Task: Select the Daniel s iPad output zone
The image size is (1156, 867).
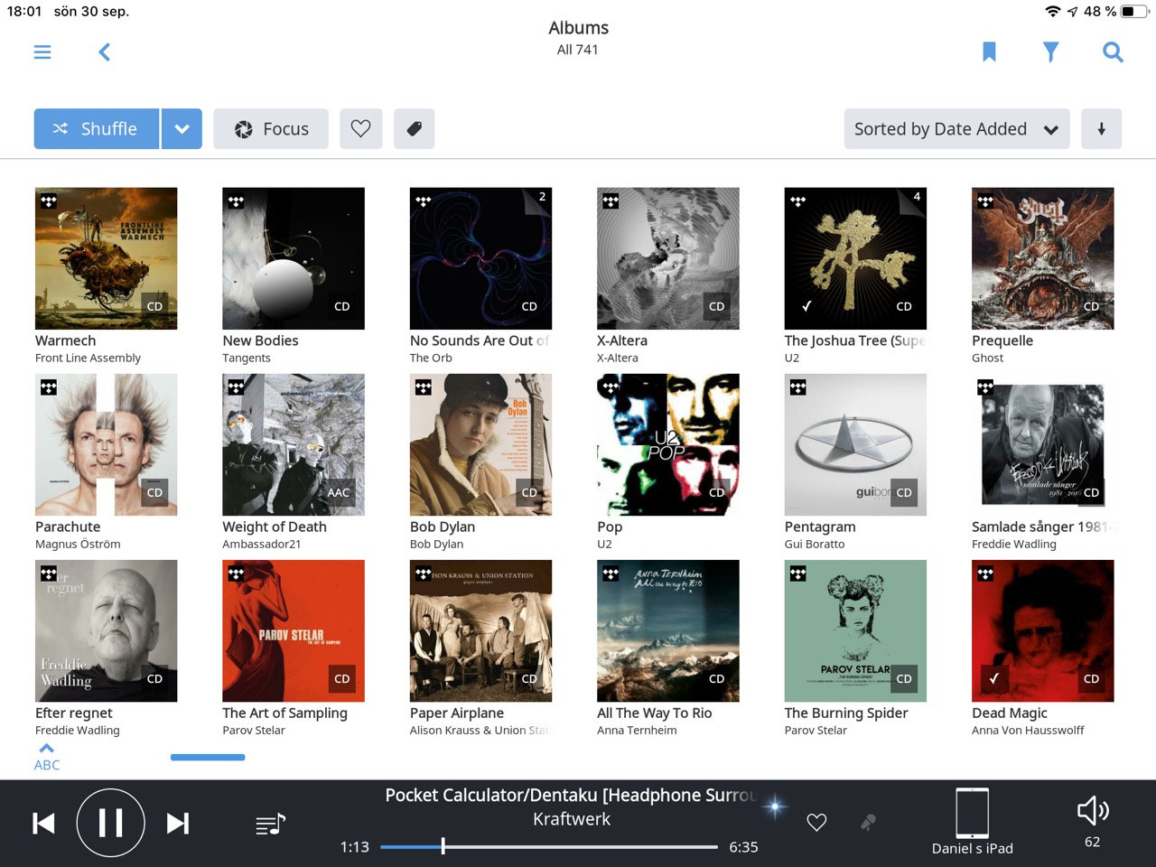Action: (972, 822)
